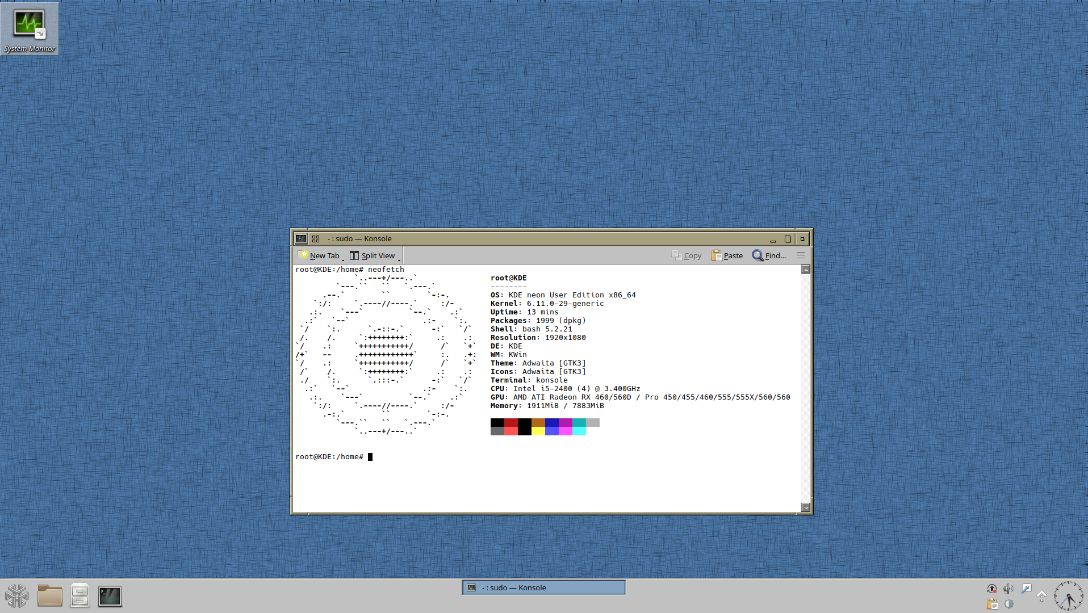Click the Paste button in the Konsole toolbar
This screenshot has width=1088, height=613.
(727, 255)
